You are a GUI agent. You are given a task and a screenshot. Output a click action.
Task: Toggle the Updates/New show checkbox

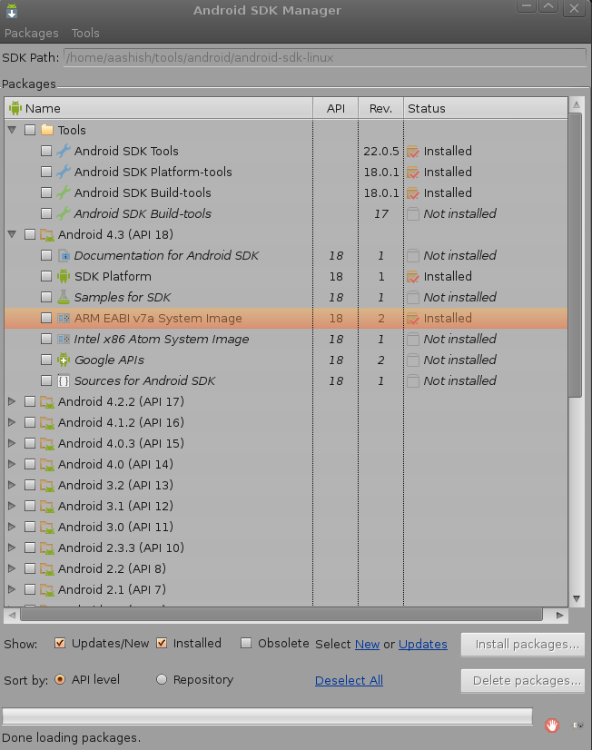pos(60,644)
